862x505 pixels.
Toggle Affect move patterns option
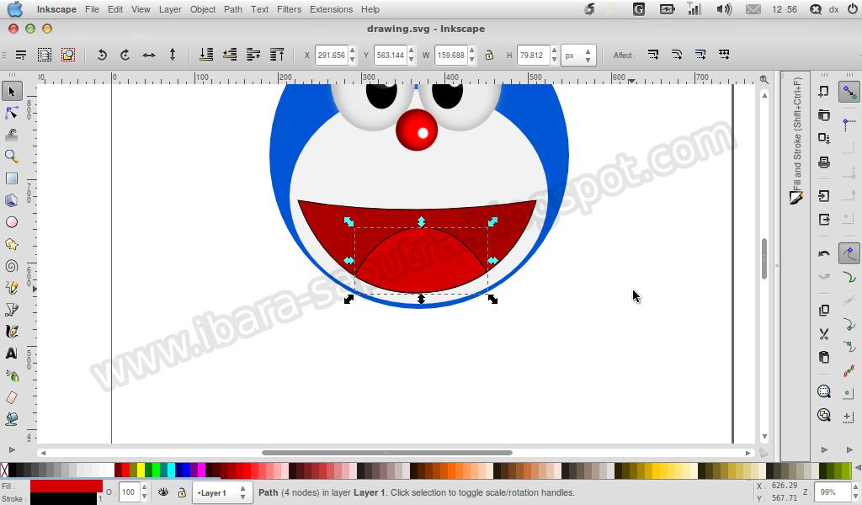724,55
